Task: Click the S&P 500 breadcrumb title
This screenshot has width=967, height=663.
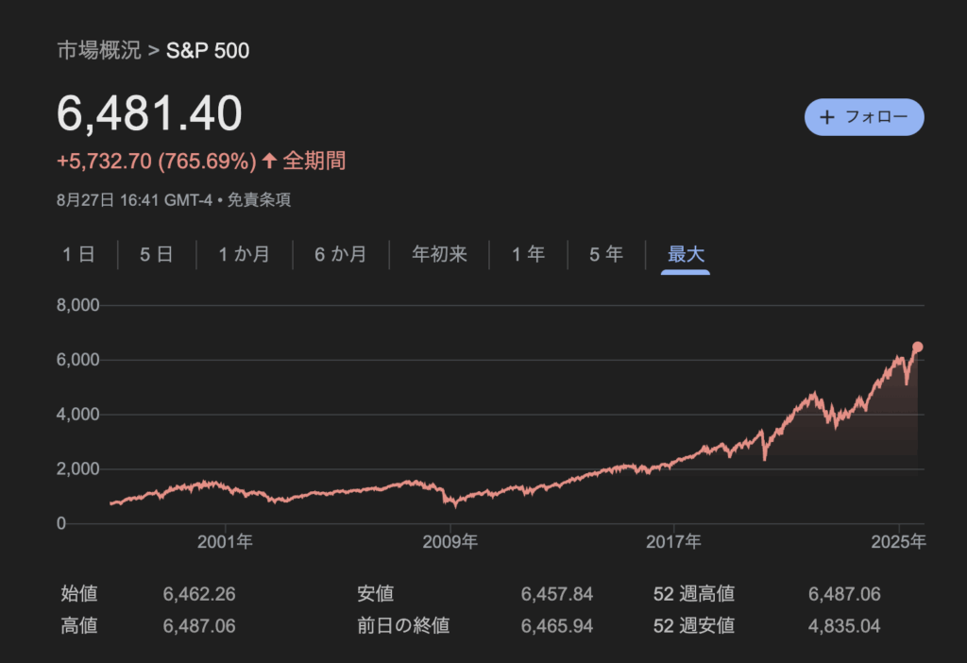Action: [x=208, y=50]
